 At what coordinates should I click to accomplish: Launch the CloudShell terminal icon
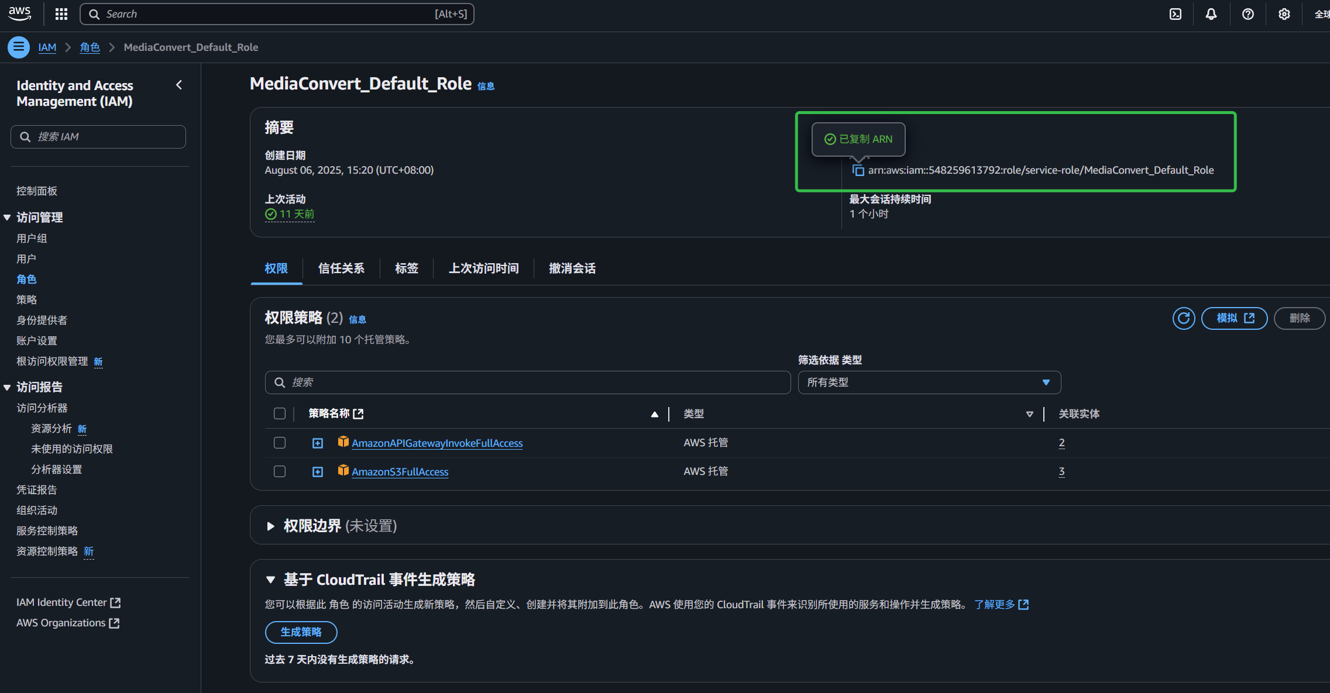1176,14
